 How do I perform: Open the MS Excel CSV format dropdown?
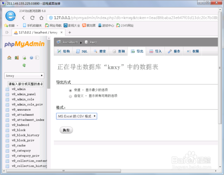77,116
